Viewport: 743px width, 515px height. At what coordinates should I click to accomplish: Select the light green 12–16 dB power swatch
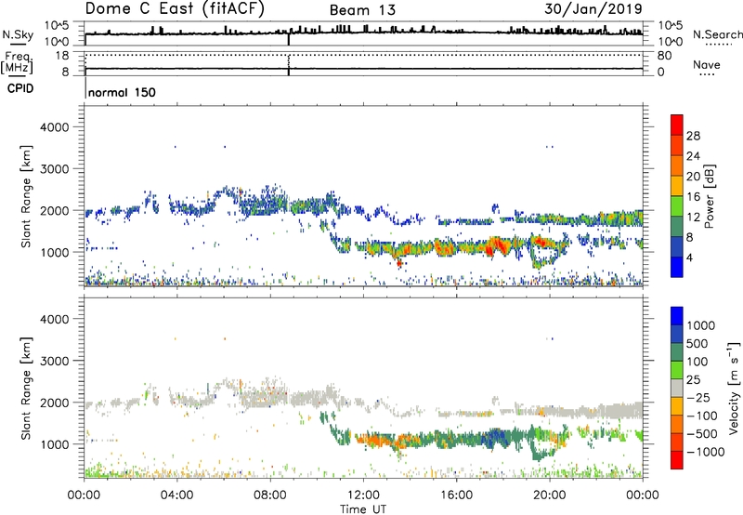click(677, 205)
